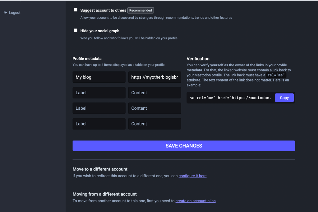This screenshot has height=212, width=318.
Task: Open the 'configure it here' link
Action: pos(192,176)
